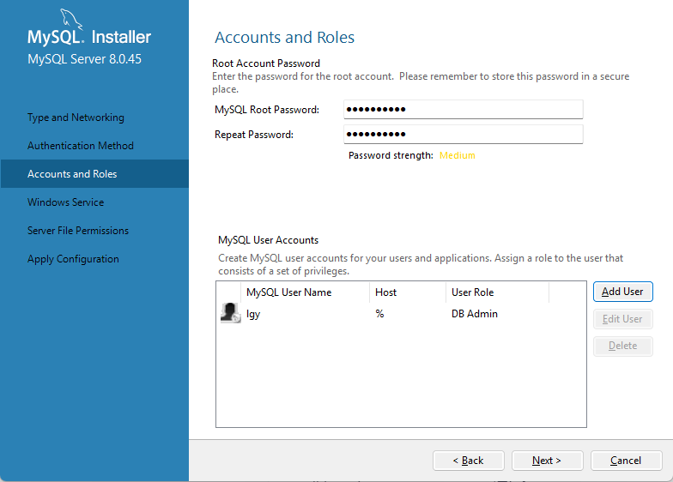This screenshot has height=482, width=673.
Task: Click the MySQL Server 8.0.45 label
Action: coord(84,59)
